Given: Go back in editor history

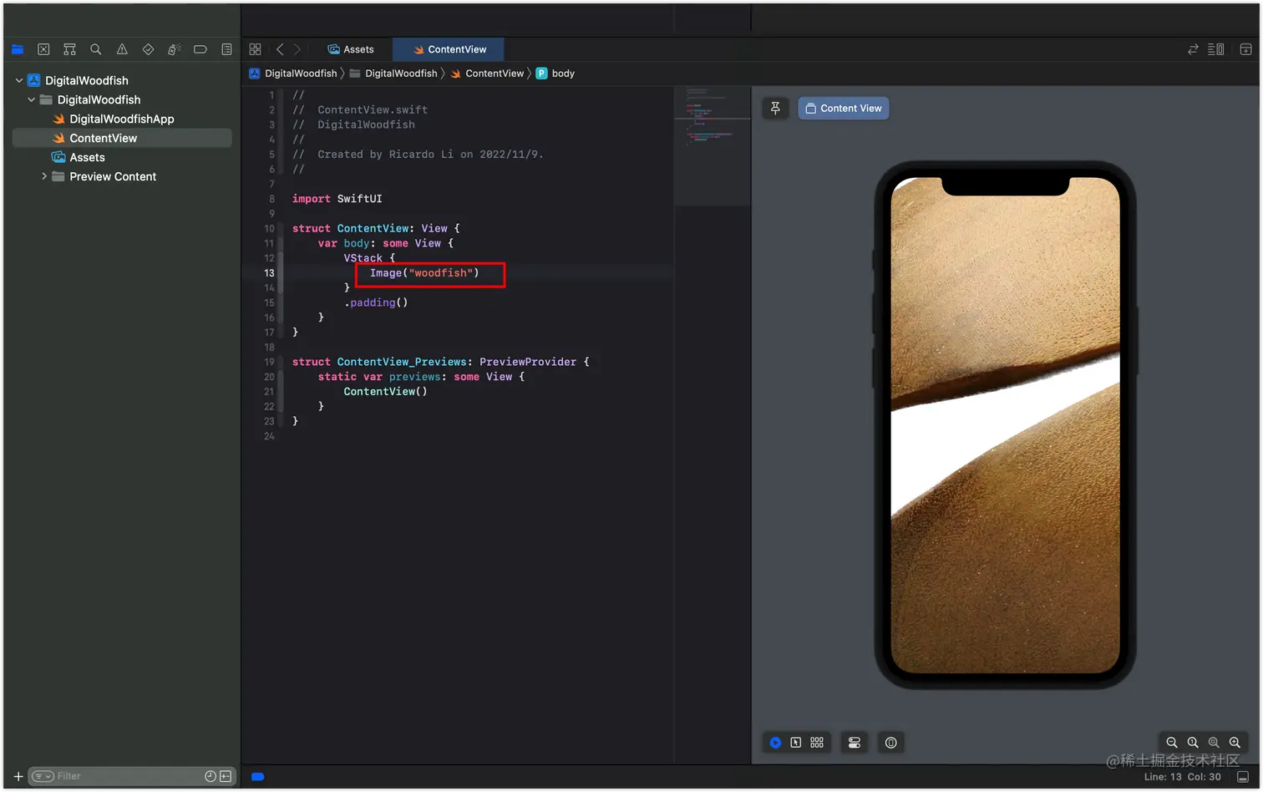Looking at the screenshot, I should click(x=280, y=49).
